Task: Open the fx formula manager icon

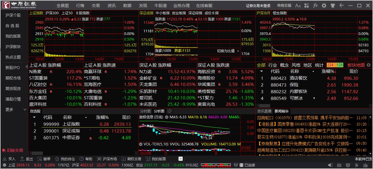Action: pyautogui.click(x=315, y=6)
